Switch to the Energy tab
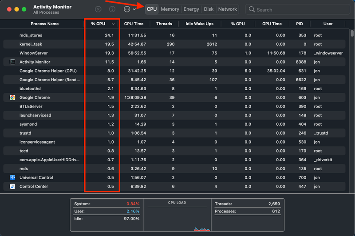Image resolution: width=355 pixels, height=236 pixels. coord(191,9)
